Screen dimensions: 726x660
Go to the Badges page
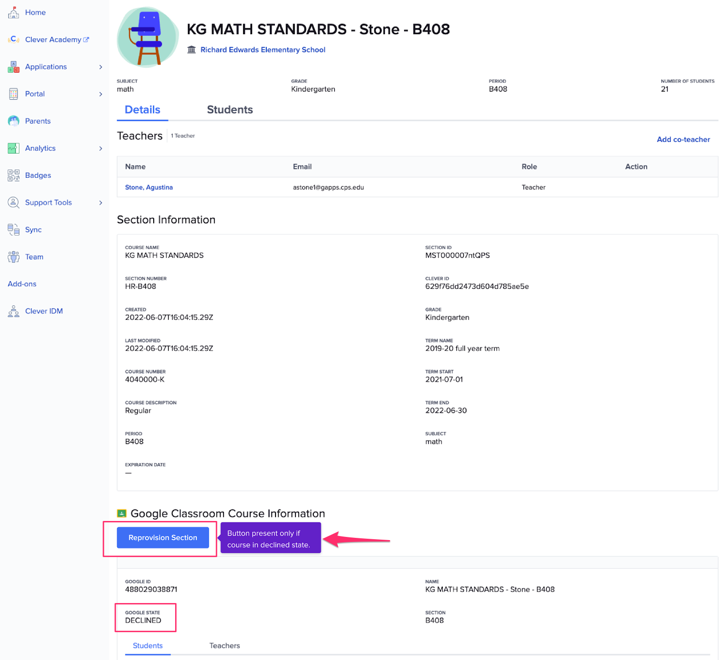click(38, 175)
